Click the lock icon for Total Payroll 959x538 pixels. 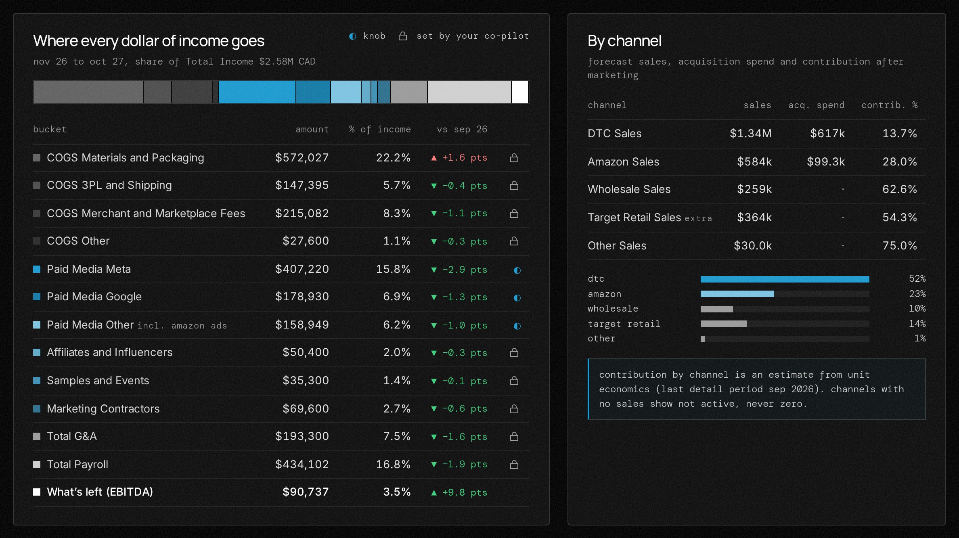pyautogui.click(x=514, y=465)
